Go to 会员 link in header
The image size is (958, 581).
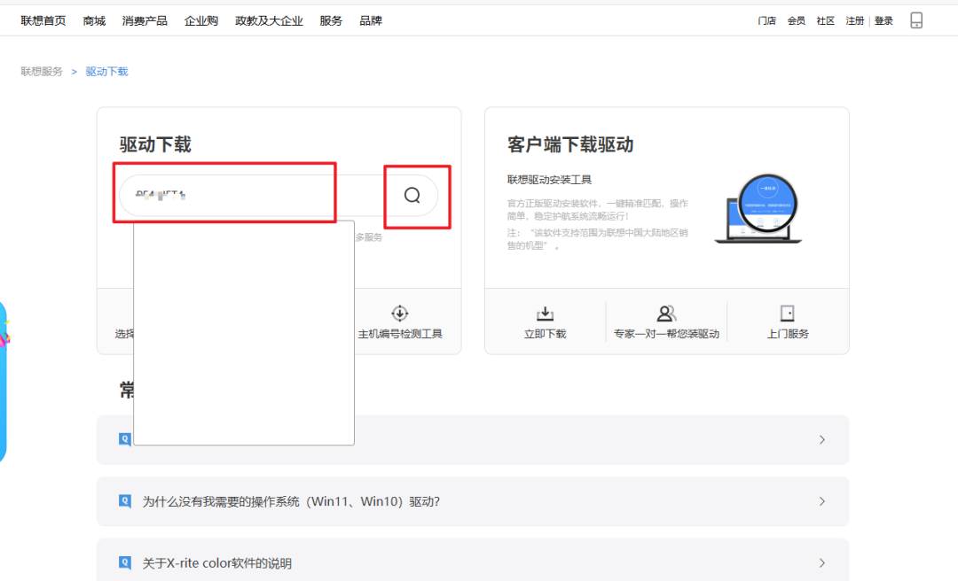pyautogui.click(x=796, y=20)
